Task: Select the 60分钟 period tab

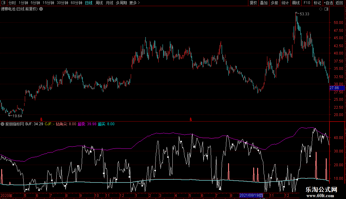Action: tap(77, 3)
